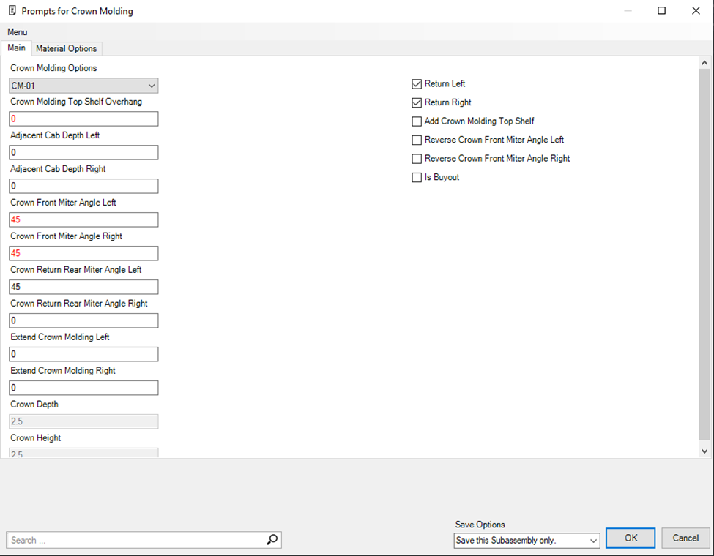Uncheck the Return Left checkbox
This screenshot has height=556, width=714.
(x=417, y=84)
